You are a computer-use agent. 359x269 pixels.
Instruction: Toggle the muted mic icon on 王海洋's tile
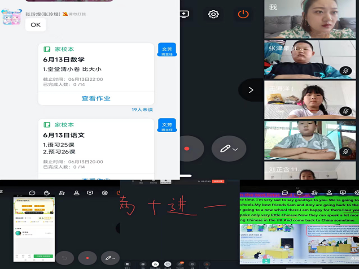[346, 111]
